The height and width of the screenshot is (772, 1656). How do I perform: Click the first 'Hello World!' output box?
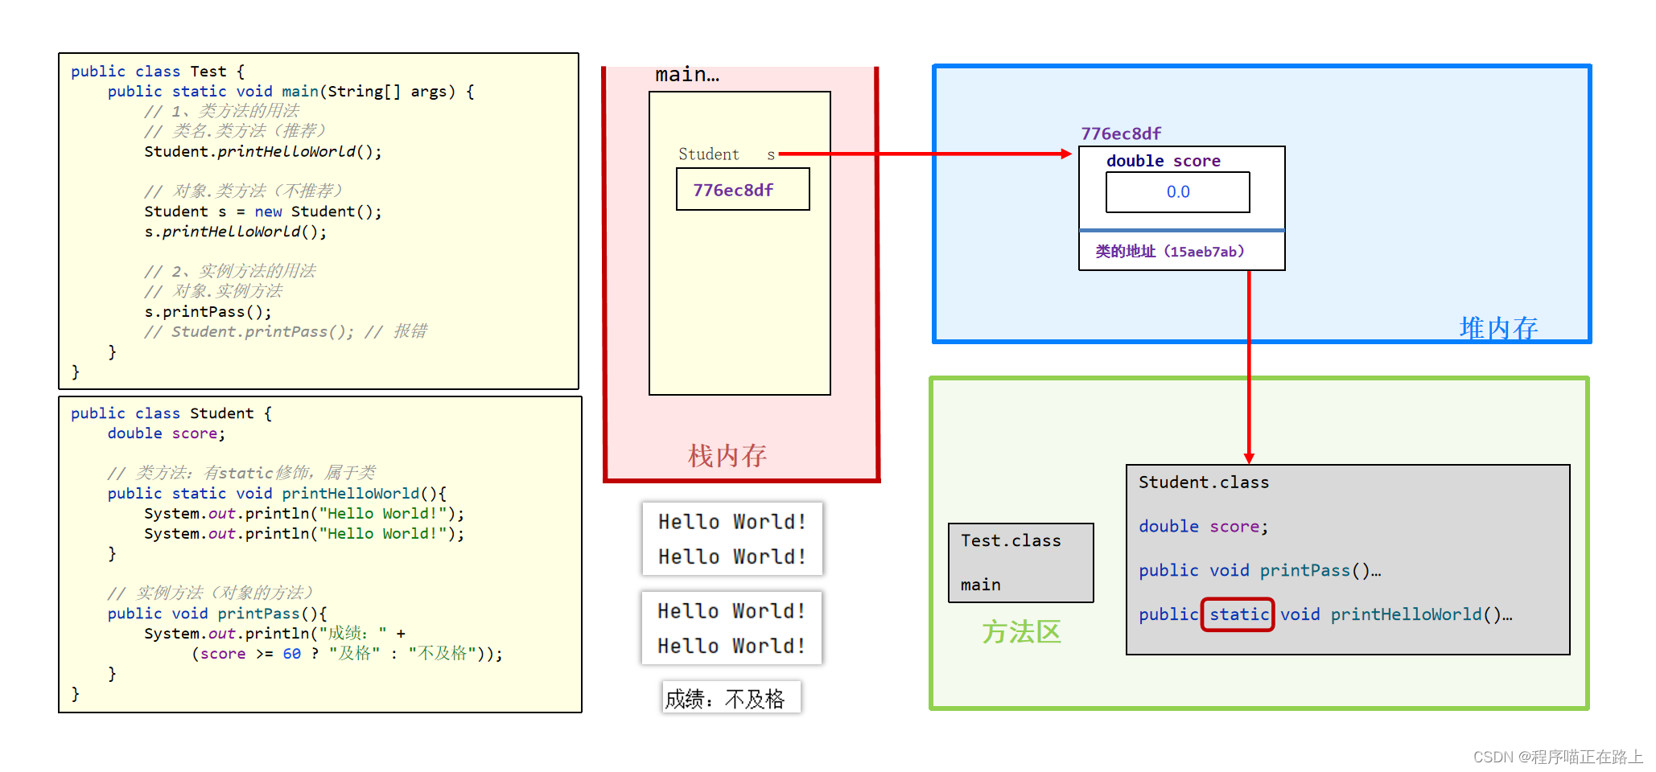[x=732, y=539]
